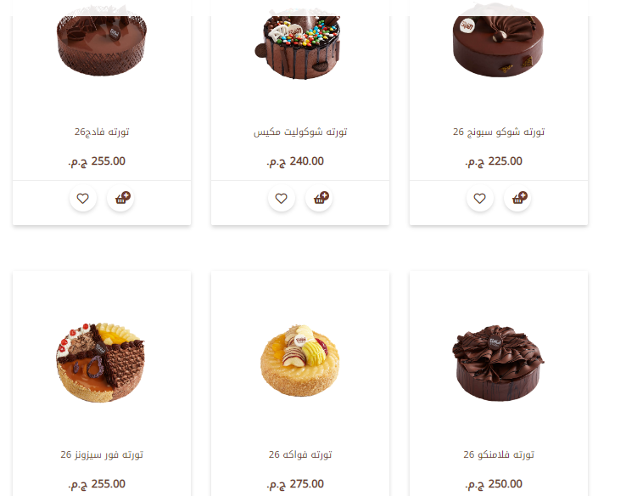Add تورته فادج26 to the wishlist
The height and width of the screenshot is (496, 626).
click(82, 198)
